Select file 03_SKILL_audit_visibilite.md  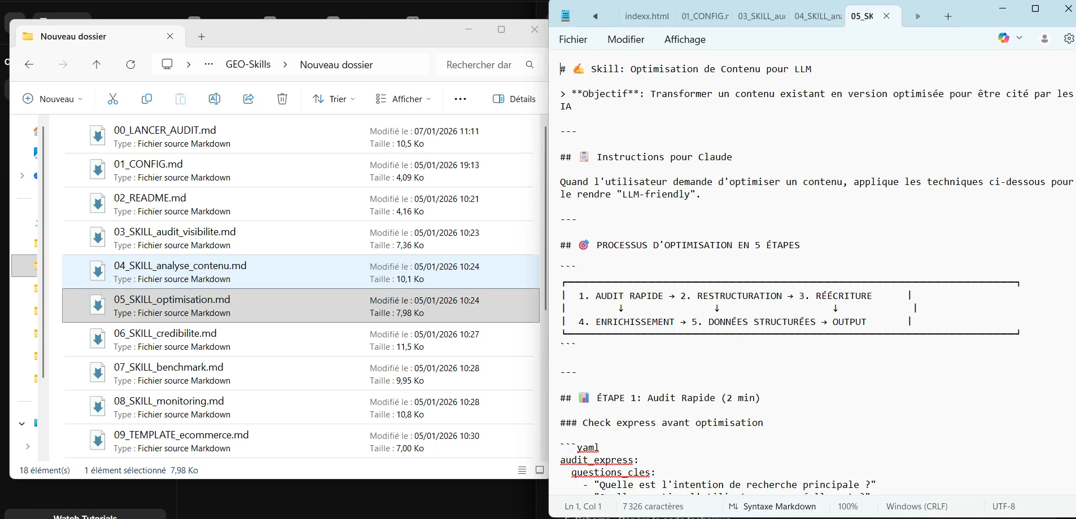point(301,237)
